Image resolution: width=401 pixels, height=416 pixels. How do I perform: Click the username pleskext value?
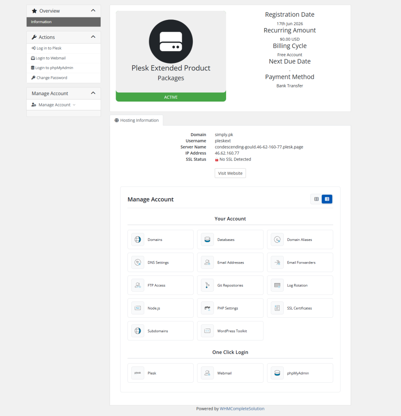coord(223,141)
